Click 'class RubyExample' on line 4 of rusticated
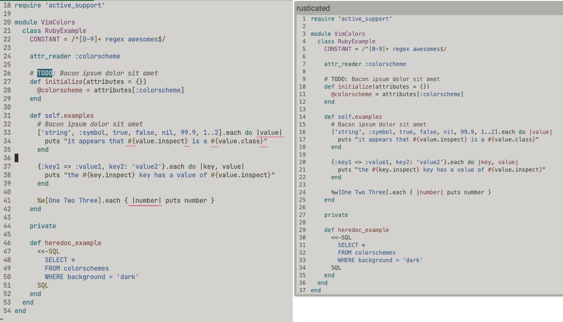The width and height of the screenshot is (563, 322). click(346, 41)
